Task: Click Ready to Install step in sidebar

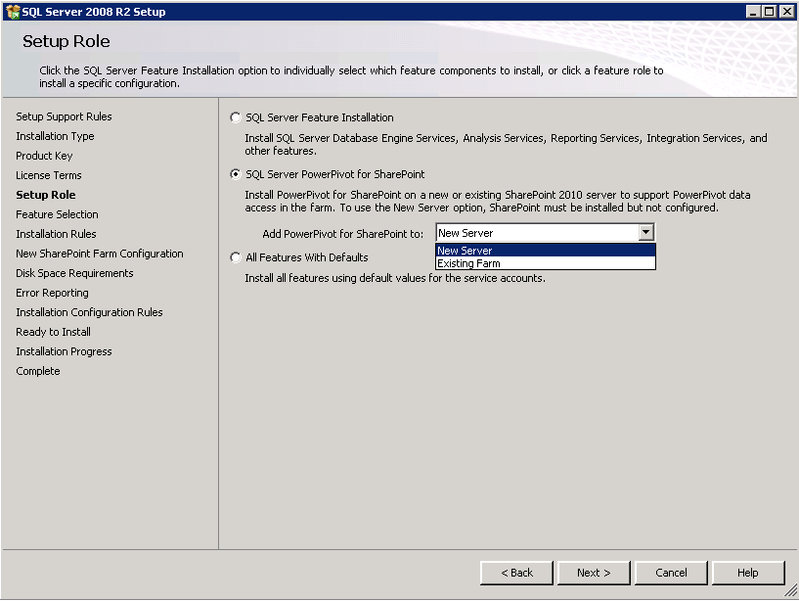Action: (53, 332)
